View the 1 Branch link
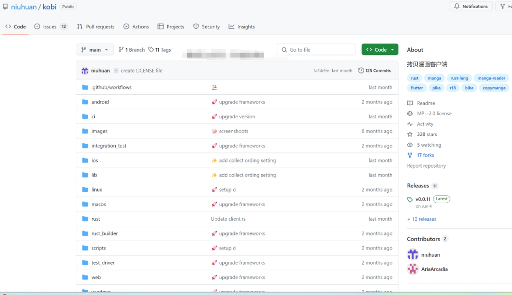 132,50
